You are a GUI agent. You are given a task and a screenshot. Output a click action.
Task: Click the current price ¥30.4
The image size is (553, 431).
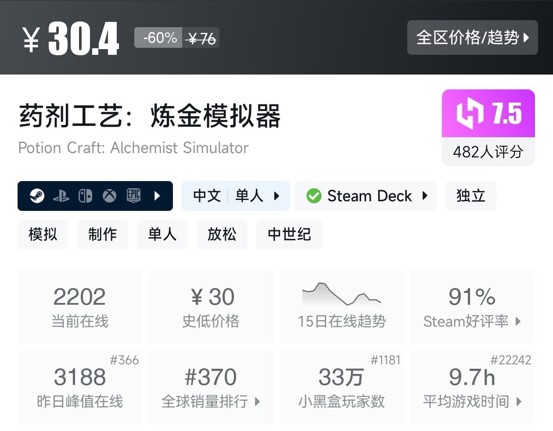coord(71,39)
